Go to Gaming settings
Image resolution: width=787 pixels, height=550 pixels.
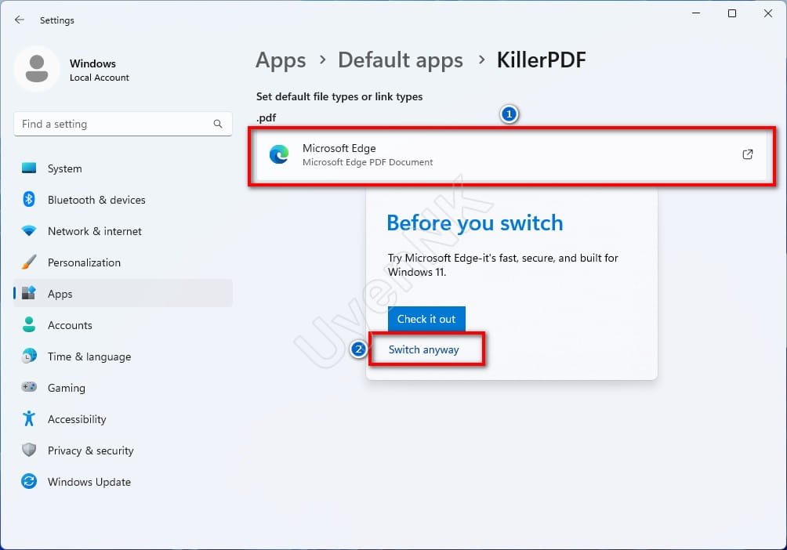[123, 388]
